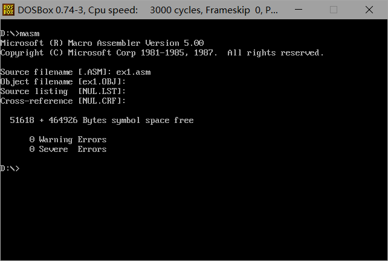Click the '0 Warning Errors' line
Viewport: 388px width, 261px height.
click(68, 140)
